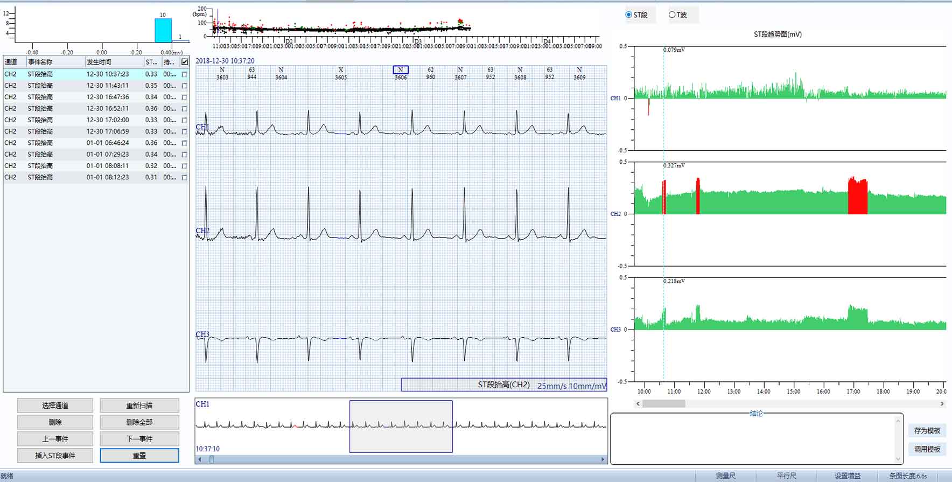
Task: Click the gray selection window in the CH1 overview strip
Action: (401, 427)
